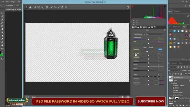The height and width of the screenshot is (107, 190).
Task: Toggle shadow clipping warning in histogram
Action: 132,6
